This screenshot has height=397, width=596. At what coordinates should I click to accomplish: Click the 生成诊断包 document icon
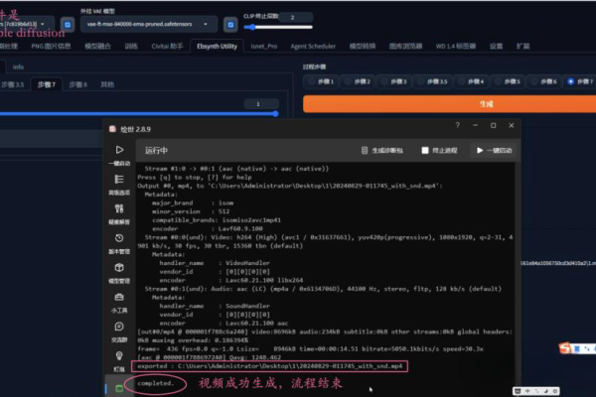[365, 151]
